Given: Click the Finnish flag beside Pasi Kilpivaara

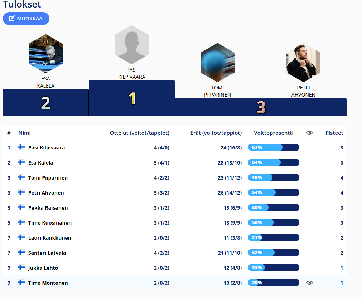Looking at the screenshot, I should coord(21,147).
